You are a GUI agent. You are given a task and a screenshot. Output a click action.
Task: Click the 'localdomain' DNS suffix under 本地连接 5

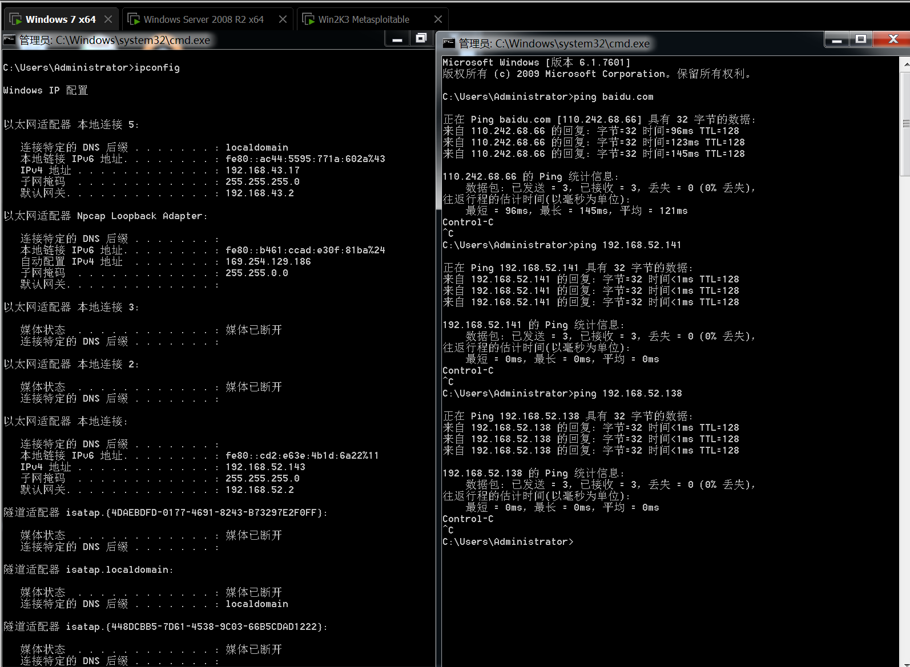[257, 148]
